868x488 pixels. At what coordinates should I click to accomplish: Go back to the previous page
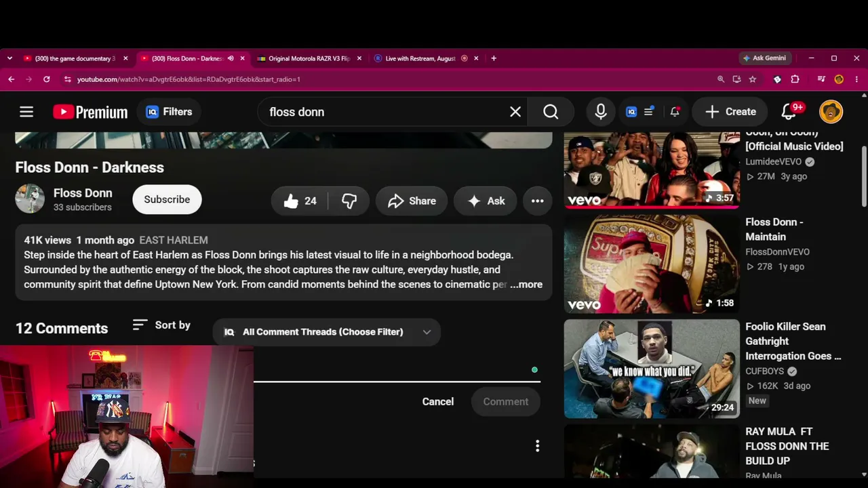[12, 79]
